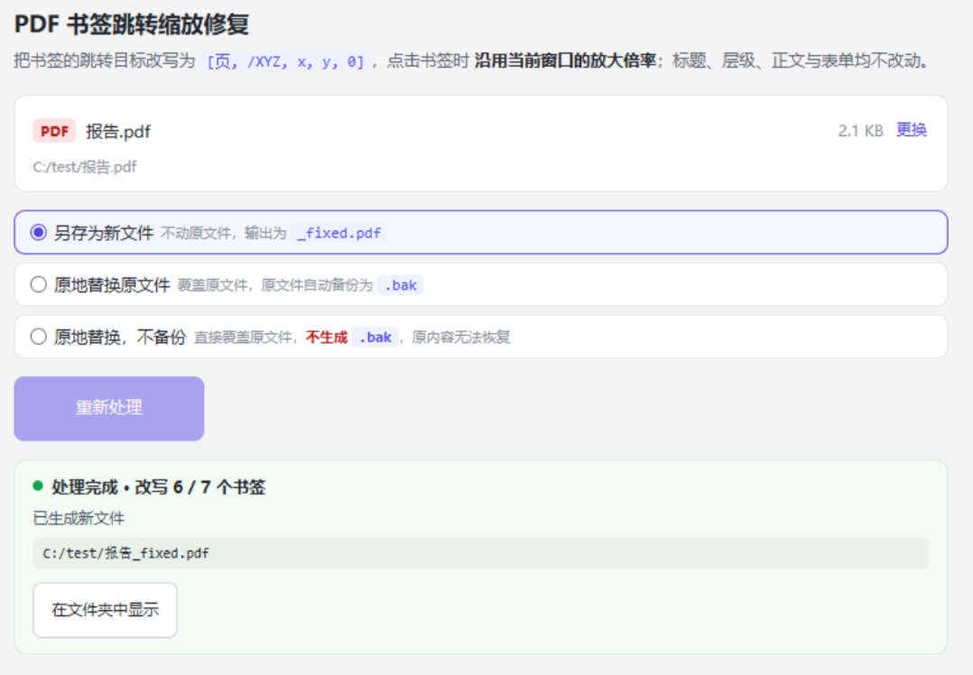Click the file name 报告.pdf
Image resolution: width=973 pixels, height=675 pixels.
[x=118, y=132]
